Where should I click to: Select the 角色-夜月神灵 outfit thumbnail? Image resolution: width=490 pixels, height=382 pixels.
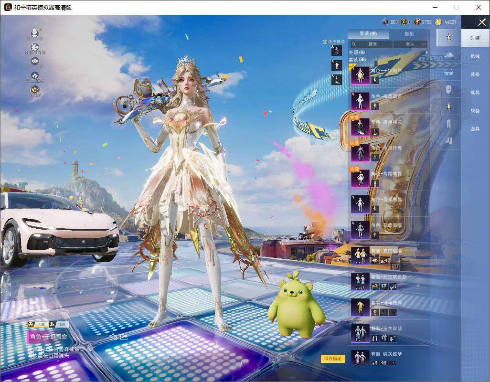(360, 127)
